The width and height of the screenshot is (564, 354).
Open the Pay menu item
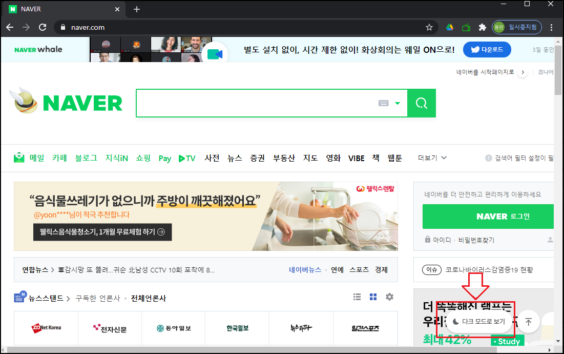(165, 159)
